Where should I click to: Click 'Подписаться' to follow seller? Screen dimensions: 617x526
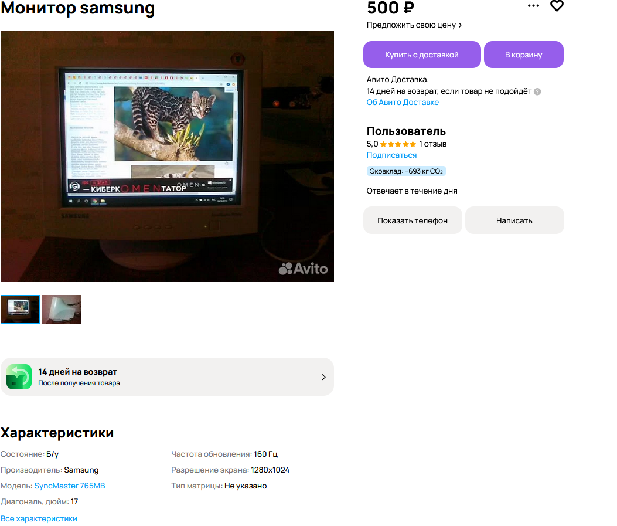click(x=391, y=155)
